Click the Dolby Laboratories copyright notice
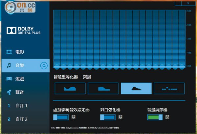The height and width of the screenshot is (134, 197). (x=85, y=128)
